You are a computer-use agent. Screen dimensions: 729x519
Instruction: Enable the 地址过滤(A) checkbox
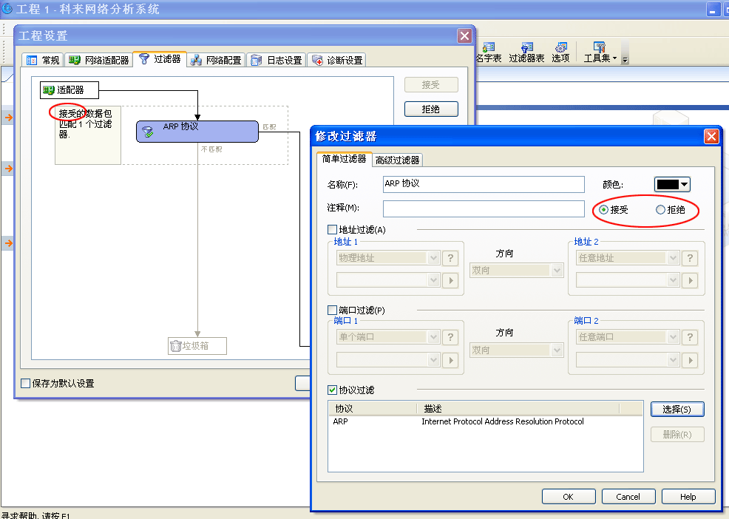(x=333, y=230)
